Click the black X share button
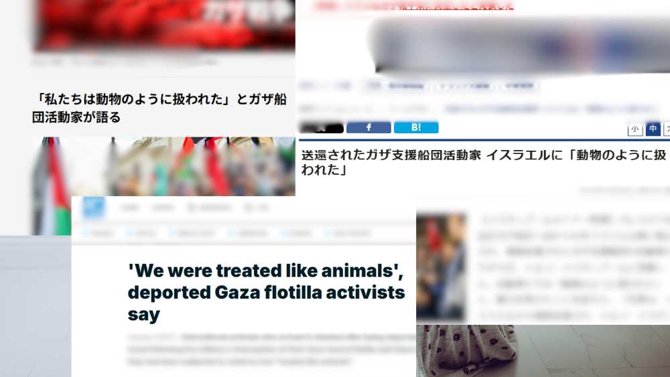This screenshot has width=670, height=377. point(322,128)
